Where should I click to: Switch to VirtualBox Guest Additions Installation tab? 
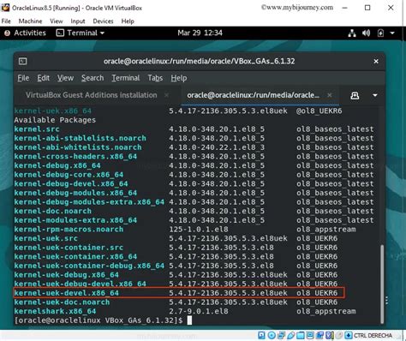pyautogui.click(x=92, y=95)
